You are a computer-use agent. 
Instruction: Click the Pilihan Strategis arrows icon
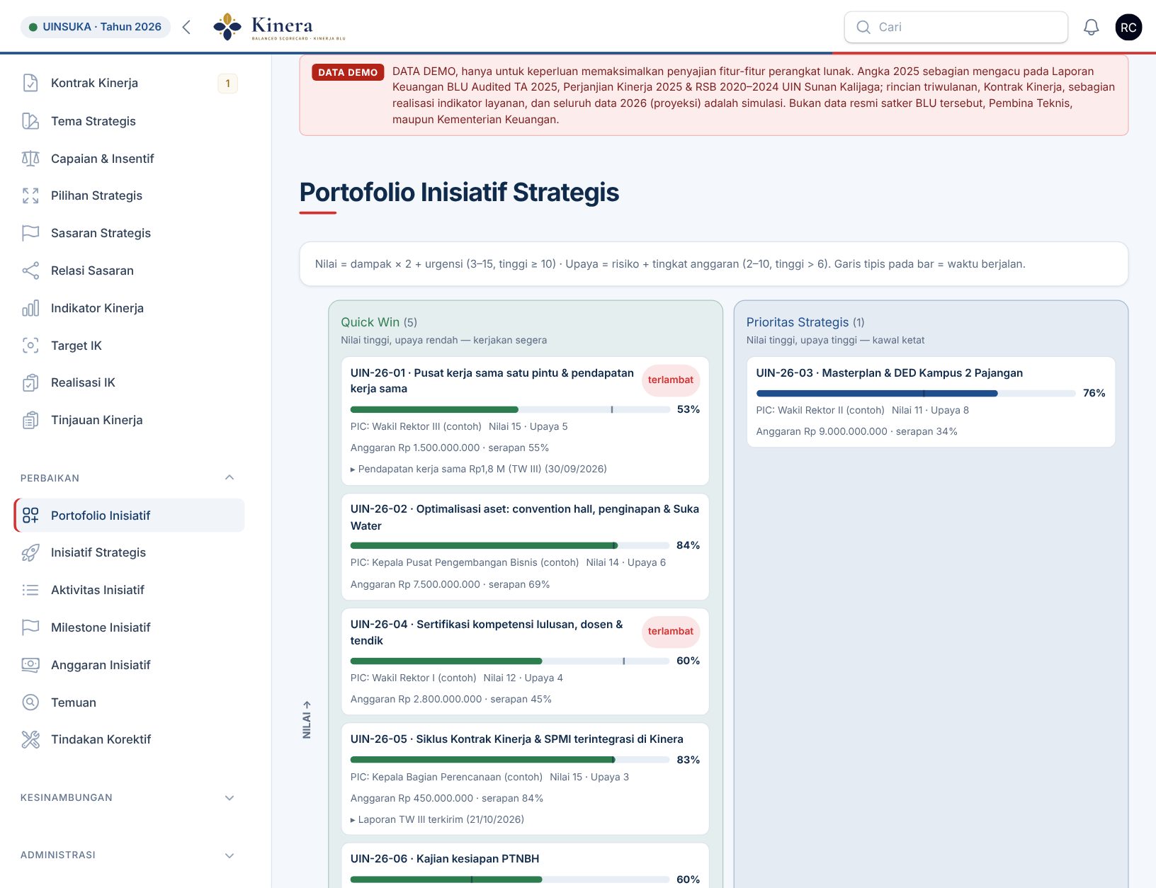[x=30, y=195]
